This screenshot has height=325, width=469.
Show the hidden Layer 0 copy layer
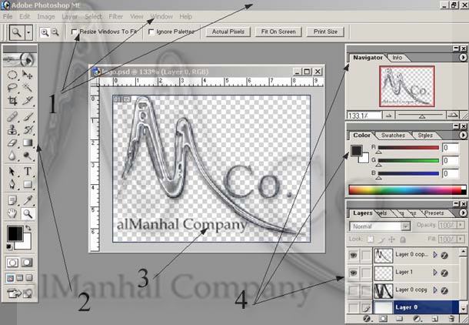pos(354,290)
